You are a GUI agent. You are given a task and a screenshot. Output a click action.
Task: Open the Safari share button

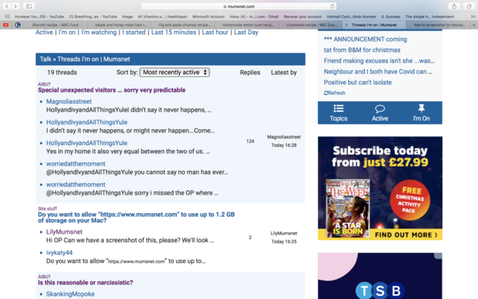click(454, 6)
